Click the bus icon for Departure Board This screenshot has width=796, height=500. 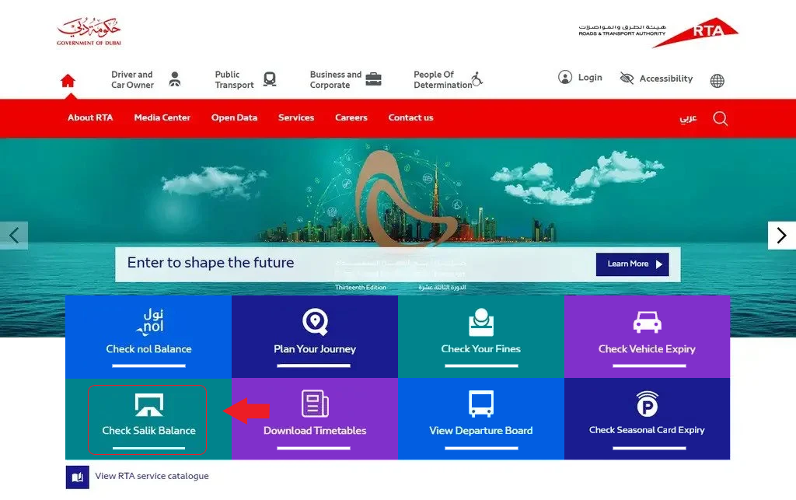click(x=481, y=404)
